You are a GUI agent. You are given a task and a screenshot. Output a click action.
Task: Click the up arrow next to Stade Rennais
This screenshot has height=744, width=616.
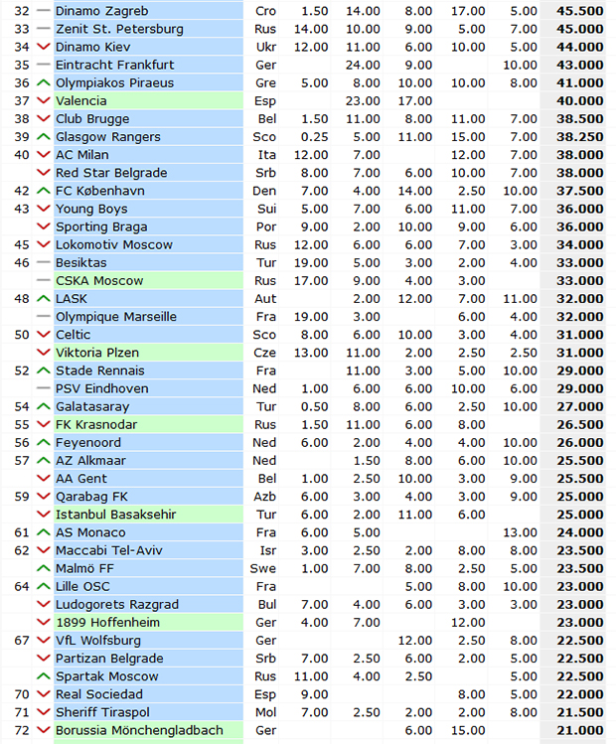pos(43,371)
